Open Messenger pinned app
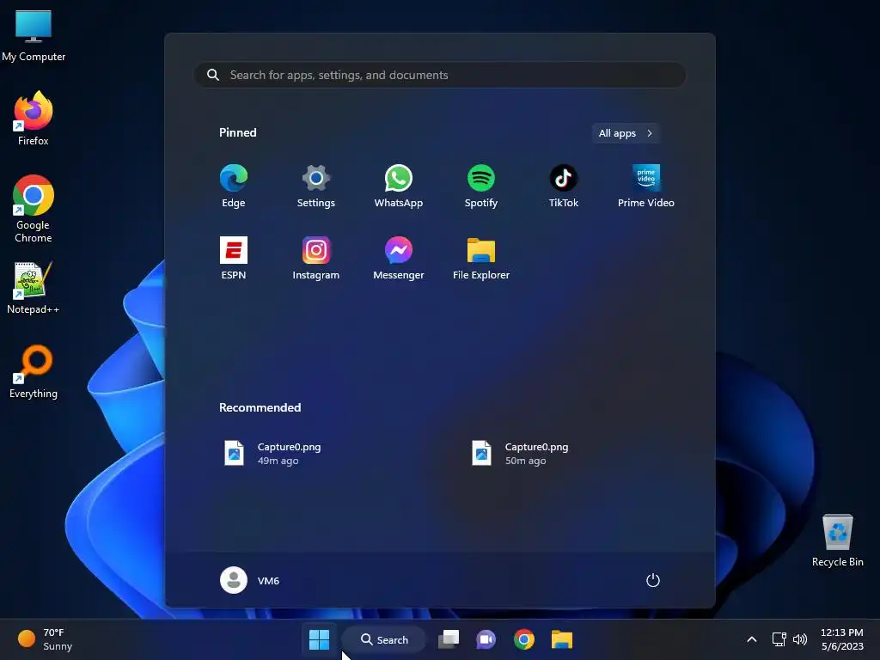Viewport: 880px width, 660px height. tap(399, 258)
